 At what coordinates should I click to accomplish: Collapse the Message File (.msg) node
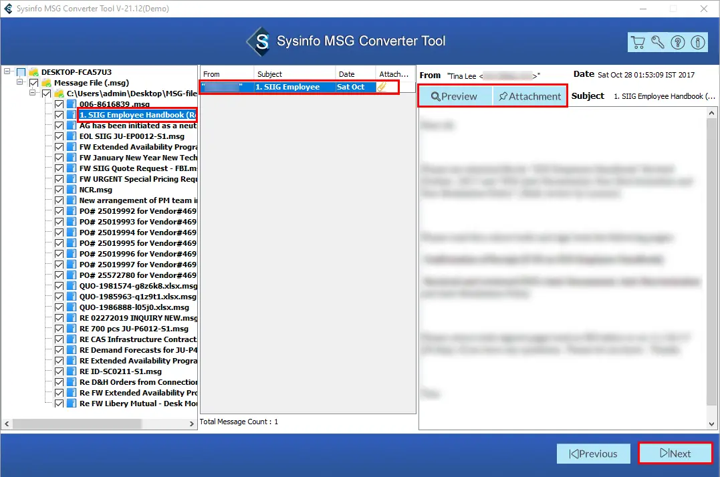(x=20, y=82)
